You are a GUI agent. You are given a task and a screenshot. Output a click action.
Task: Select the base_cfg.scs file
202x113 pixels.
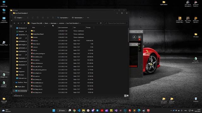tap(35, 44)
